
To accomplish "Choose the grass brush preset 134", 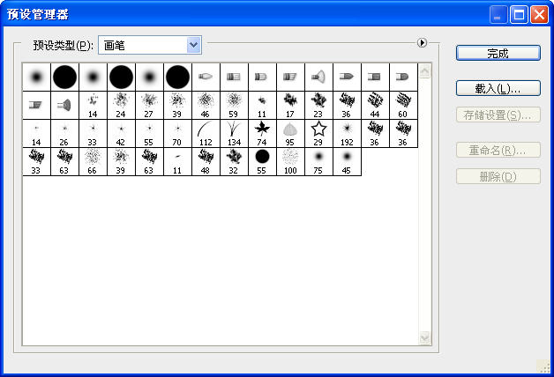I will (x=234, y=132).
